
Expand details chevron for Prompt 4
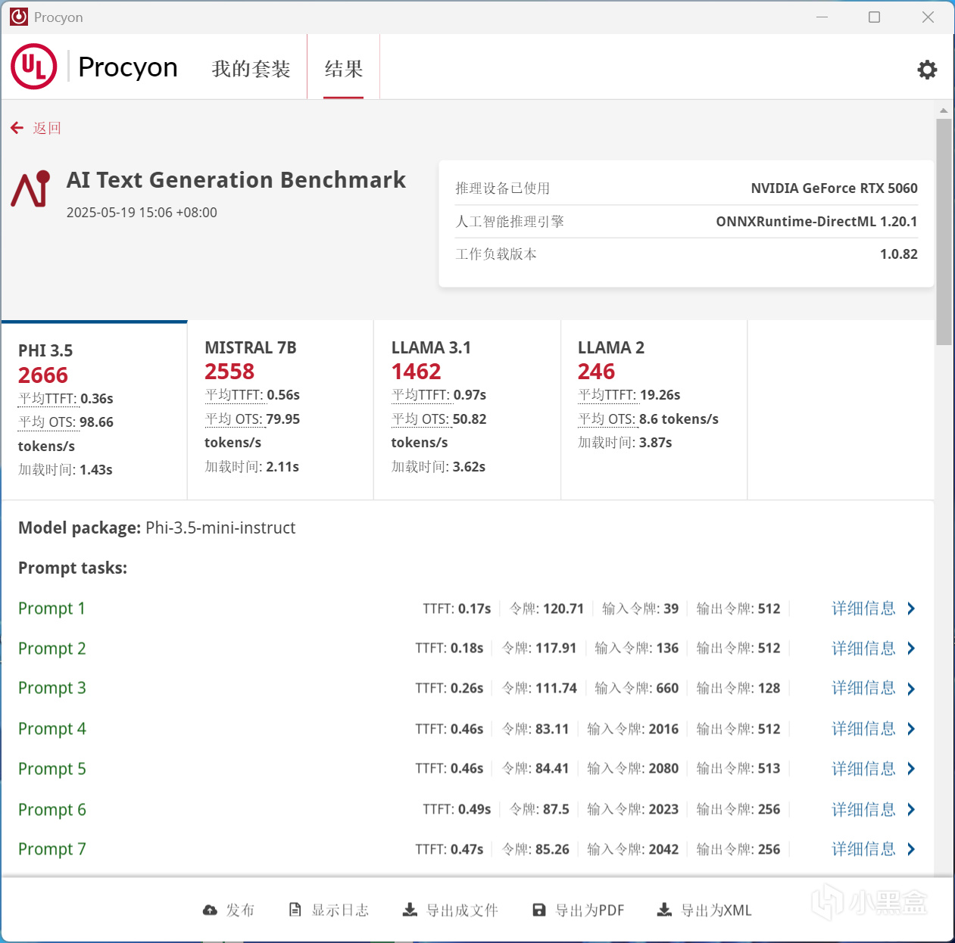(x=911, y=728)
